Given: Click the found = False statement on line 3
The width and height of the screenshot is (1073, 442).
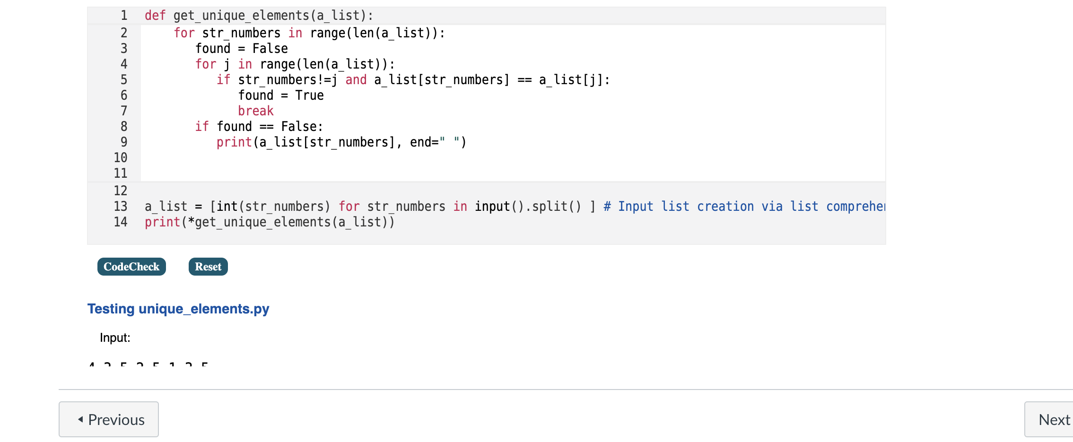Looking at the screenshot, I should pos(241,48).
